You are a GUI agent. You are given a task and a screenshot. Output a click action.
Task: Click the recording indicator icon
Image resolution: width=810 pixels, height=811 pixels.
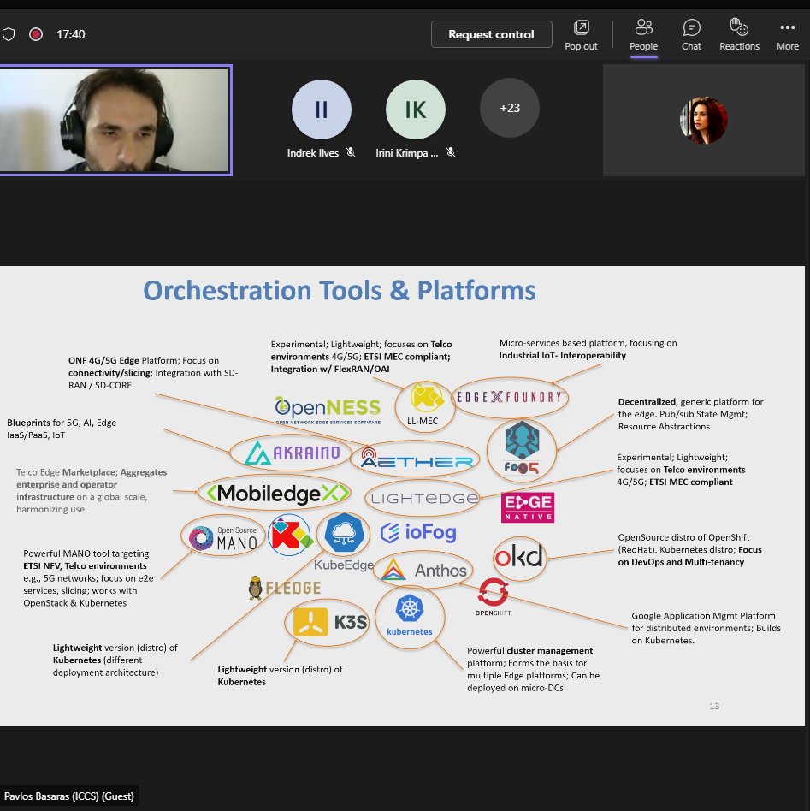[36, 34]
